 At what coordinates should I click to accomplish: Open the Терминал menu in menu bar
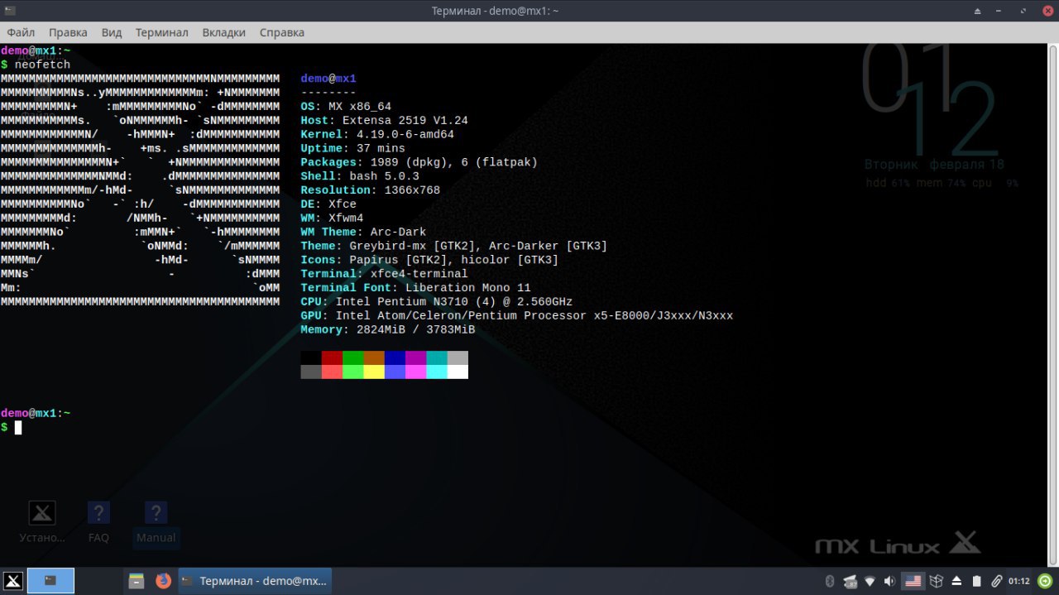click(162, 32)
